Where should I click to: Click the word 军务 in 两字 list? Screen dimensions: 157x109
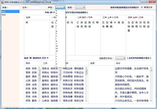click(x=34, y=93)
